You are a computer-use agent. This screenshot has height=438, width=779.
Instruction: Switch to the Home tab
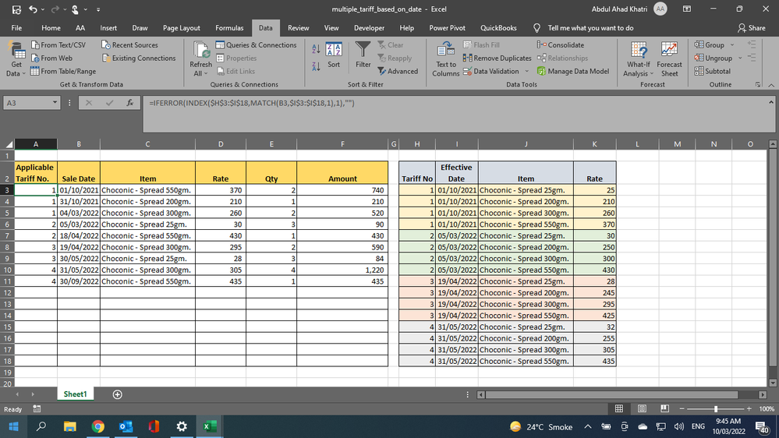click(x=51, y=28)
